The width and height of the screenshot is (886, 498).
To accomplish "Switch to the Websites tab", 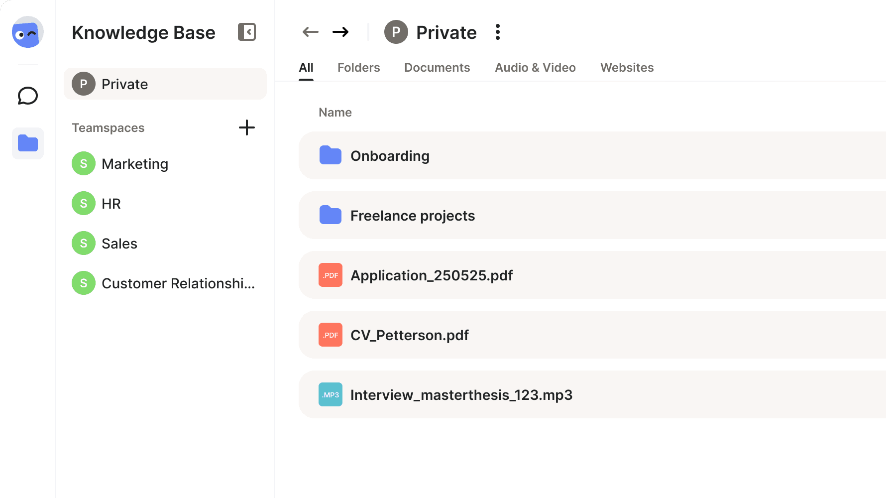I will click(x=627, y=67).
